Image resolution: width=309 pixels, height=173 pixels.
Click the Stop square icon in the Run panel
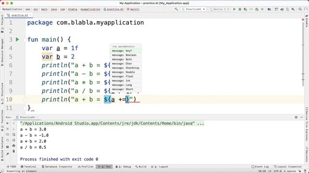coord(8,129)
